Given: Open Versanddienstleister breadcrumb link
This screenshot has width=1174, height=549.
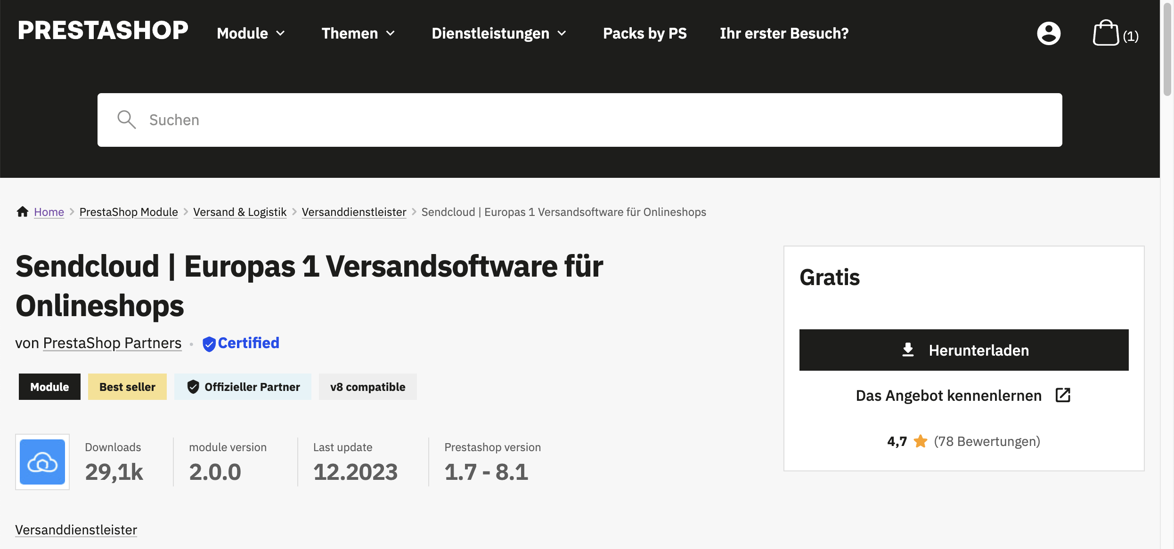Looking at the screenshot, I should tap(354, 212).
